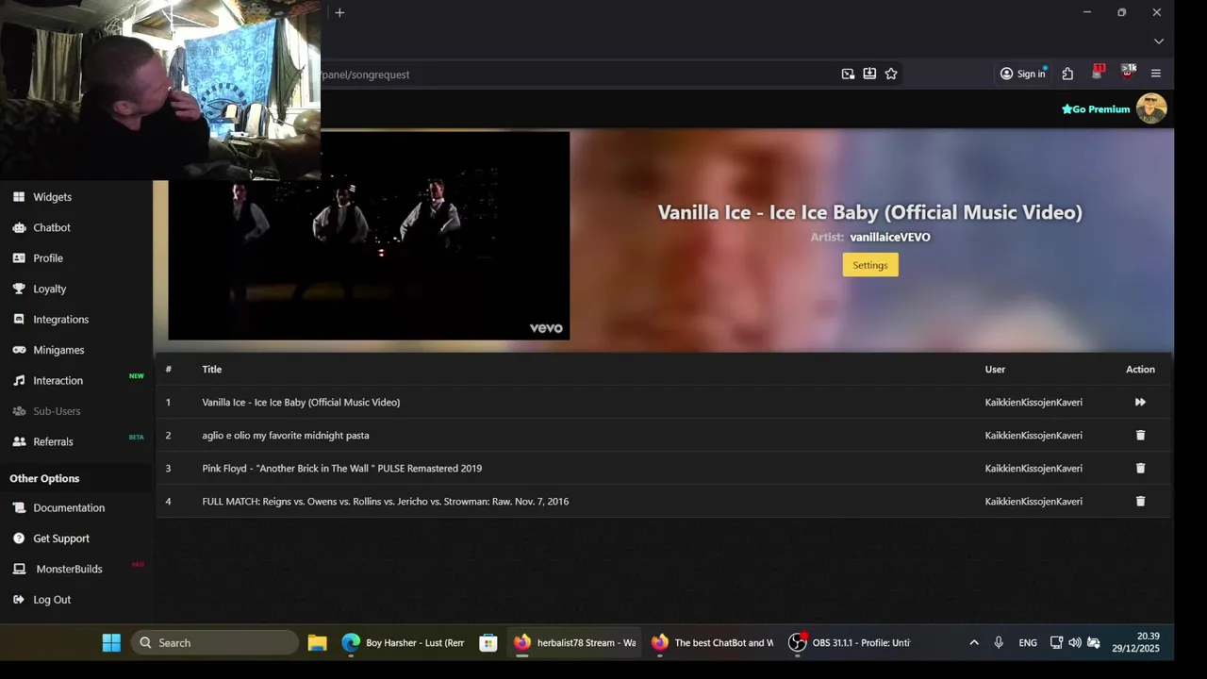Image resolution: width=1207 pixels, height=679 pixels.
Task: Click the taskbar microphone icon
Action: click(999, 642)
